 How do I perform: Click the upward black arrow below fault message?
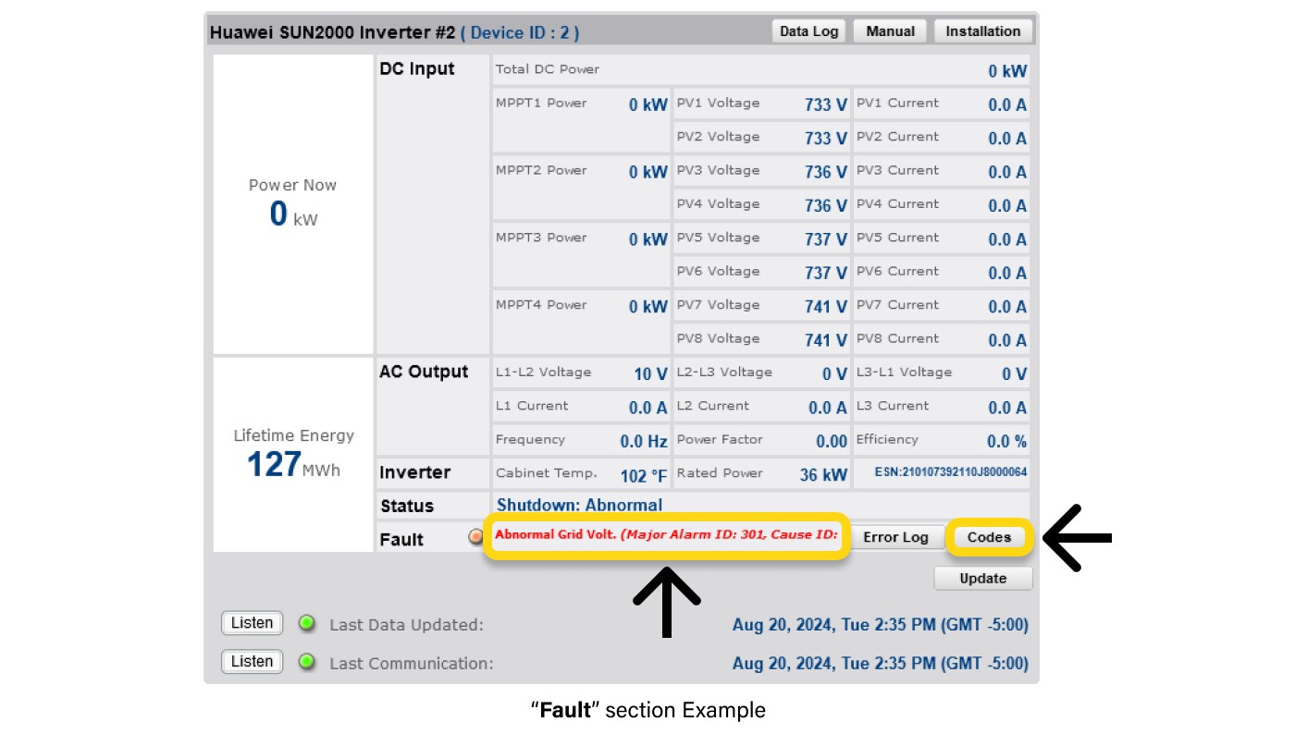(x=666, y=601)
